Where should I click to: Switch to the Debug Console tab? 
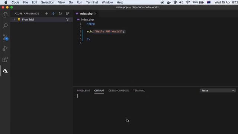pyautogui.click(x=119, y=90)
